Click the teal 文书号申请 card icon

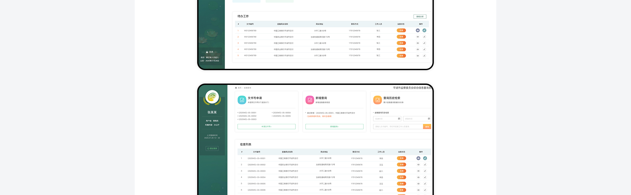click(242, 100)
